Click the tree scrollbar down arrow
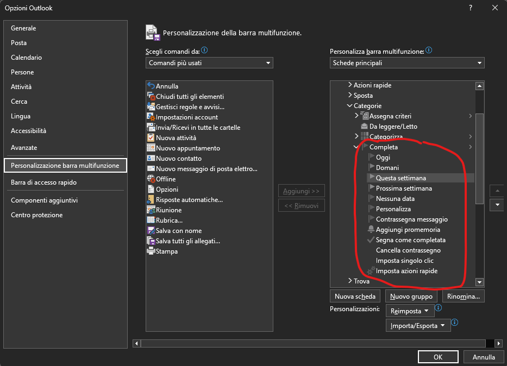The image size is (507, 366). 479,282
